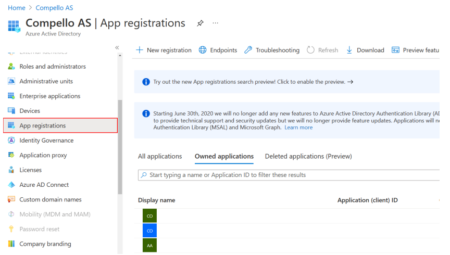Click the Compello AS directory header icon

point(14,26)
